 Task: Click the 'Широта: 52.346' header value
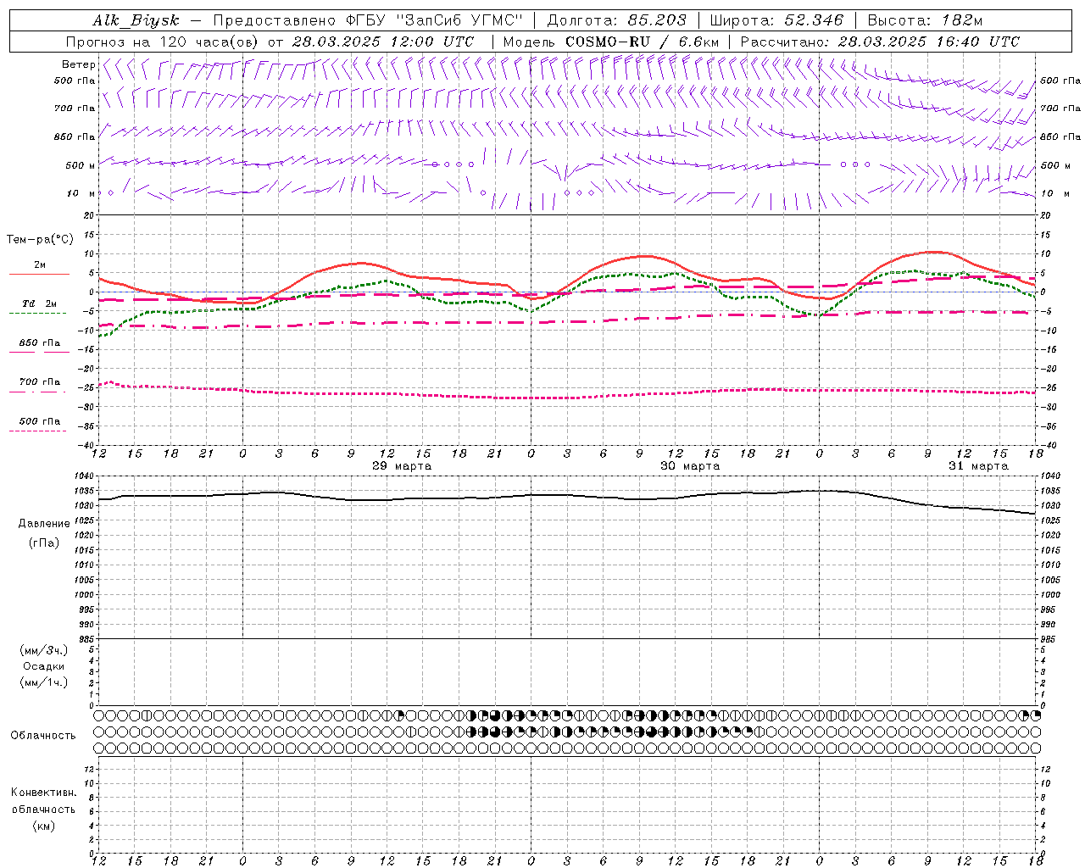click(777, 21)
